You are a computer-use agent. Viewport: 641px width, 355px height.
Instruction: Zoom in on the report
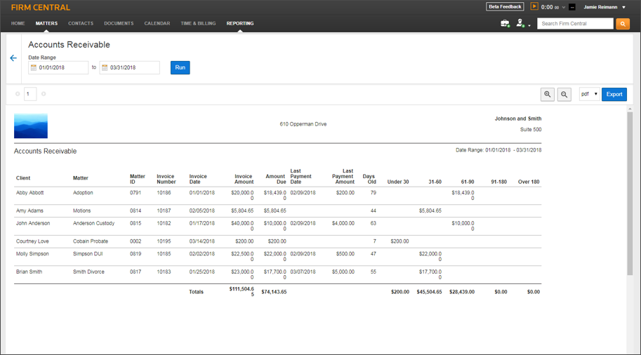548,95
